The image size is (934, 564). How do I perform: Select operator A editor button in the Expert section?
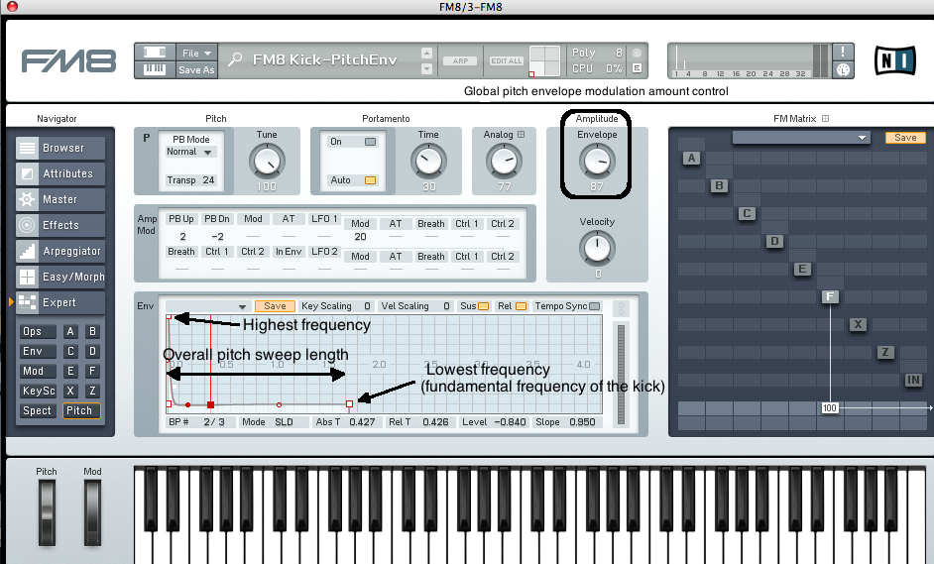tap(70, 331)
